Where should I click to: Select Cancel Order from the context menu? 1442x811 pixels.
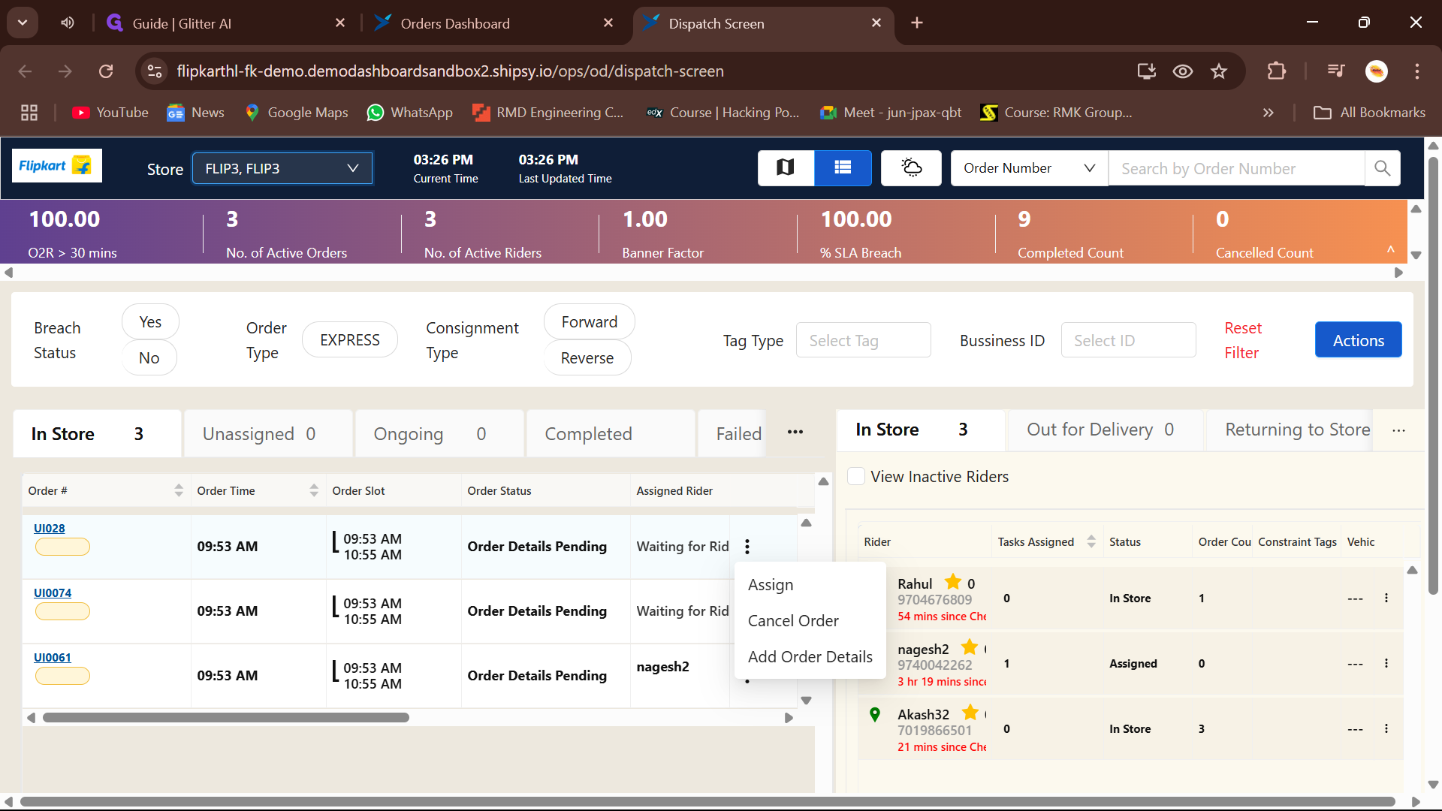click(793, 621)
